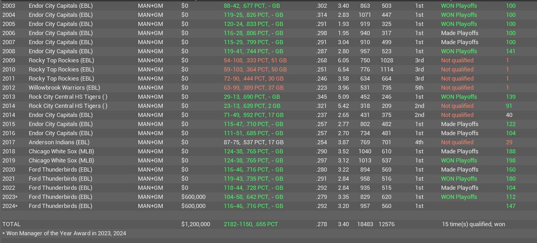Click the 15 time(s) qualified summary
Image resolution: width=537 pixels, height=243 pixels.
tap(473, 224)
